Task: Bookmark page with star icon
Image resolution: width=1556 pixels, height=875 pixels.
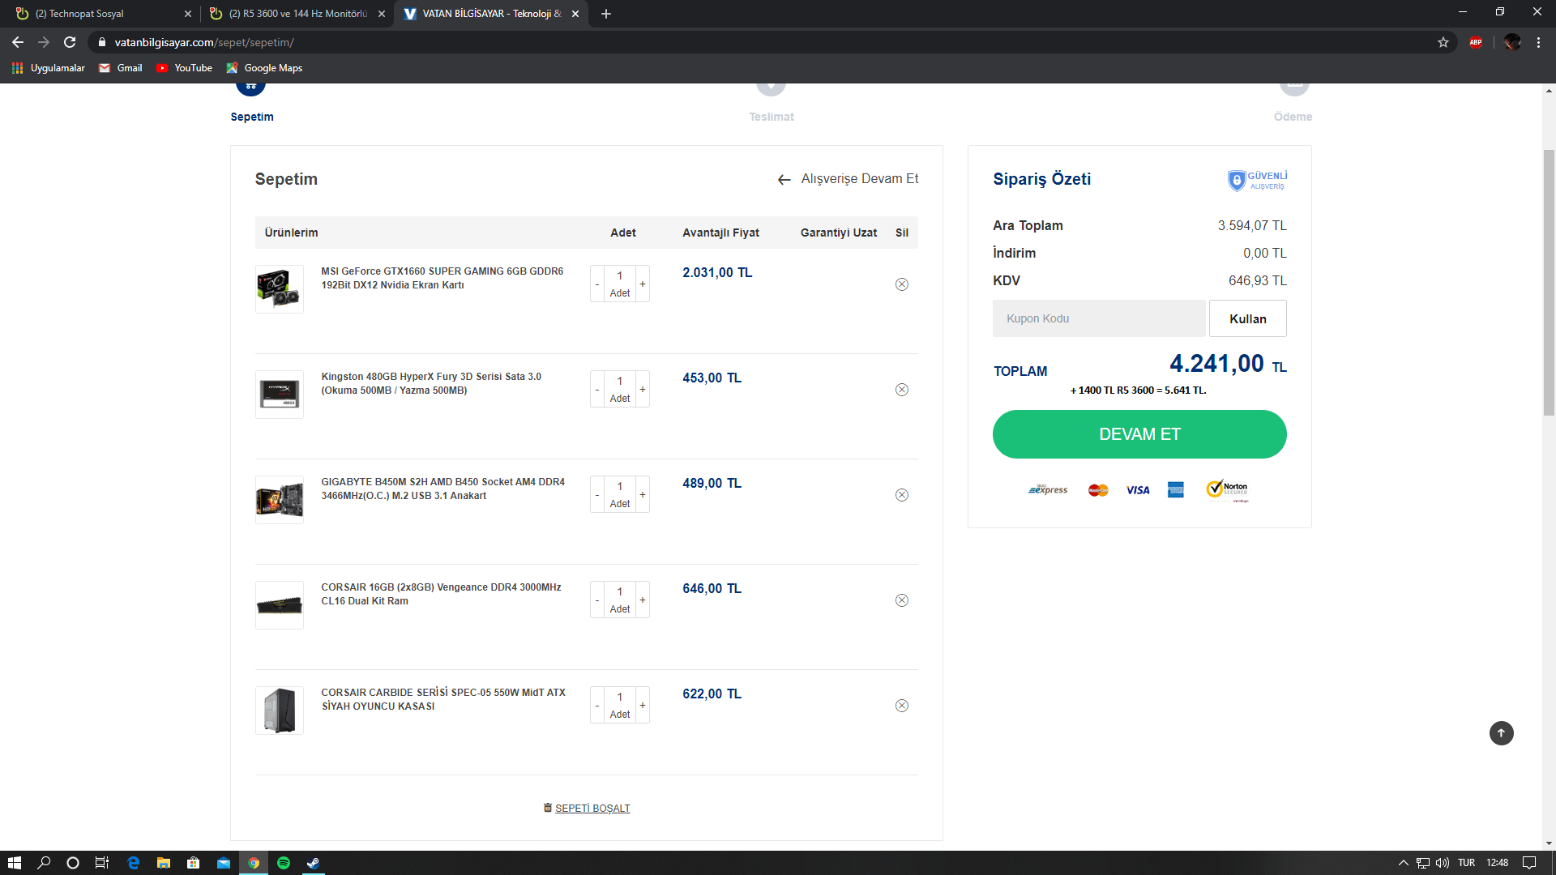Action: [x=1443, y=42]
